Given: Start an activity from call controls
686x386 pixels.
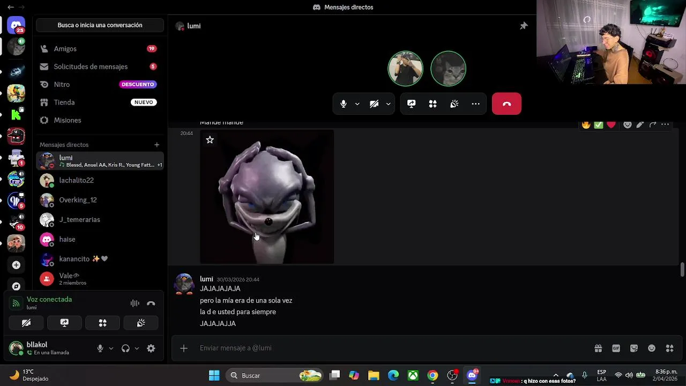Looking at the screenshot, I should [x=433, y=104].
